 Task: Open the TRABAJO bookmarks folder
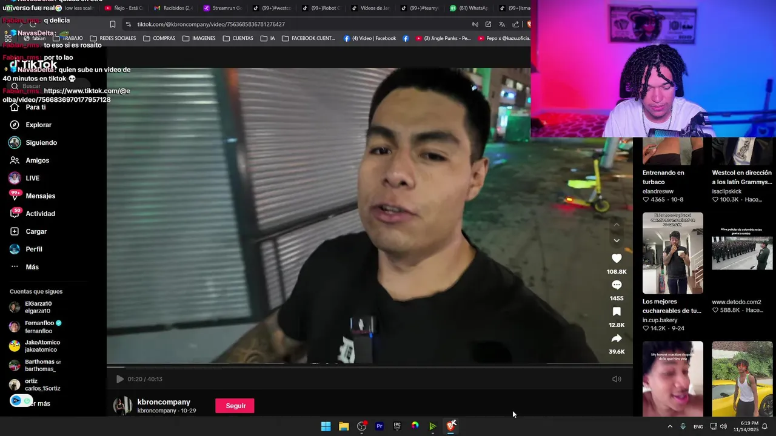pyautogui.click(x=68, y=38)
